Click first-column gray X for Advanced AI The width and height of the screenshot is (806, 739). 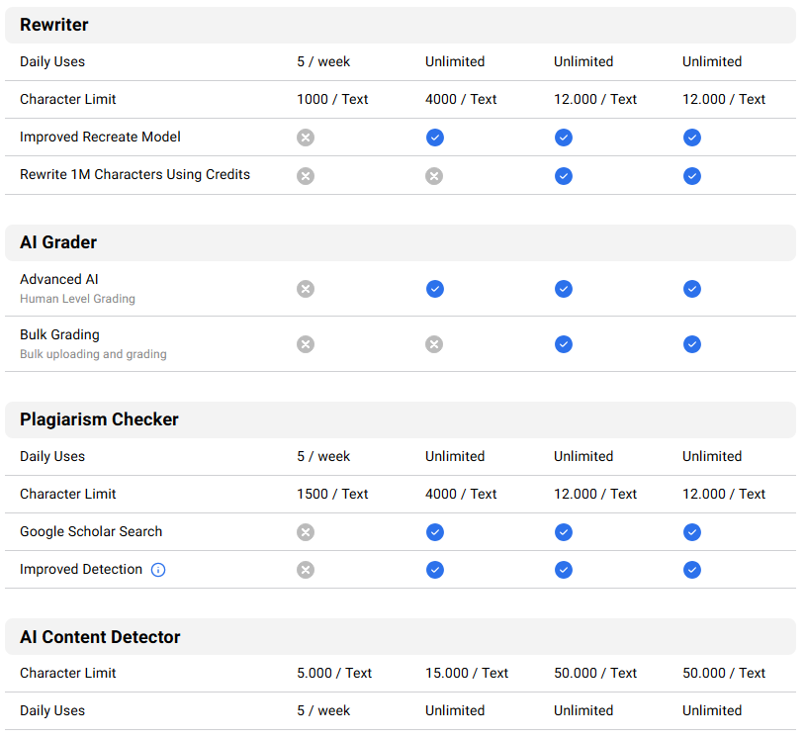tap(306, 289)
